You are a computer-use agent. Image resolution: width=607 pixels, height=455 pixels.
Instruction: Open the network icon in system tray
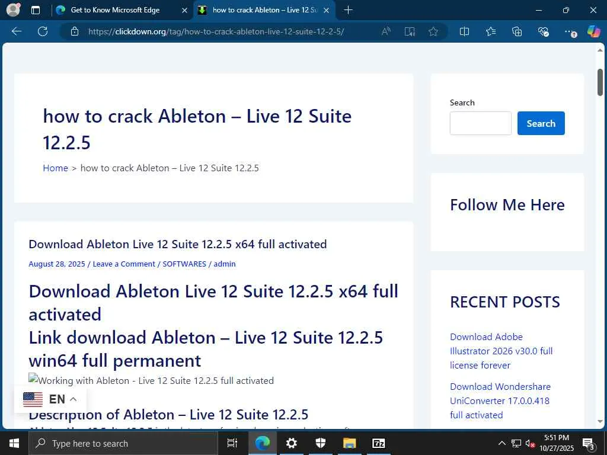516,443
